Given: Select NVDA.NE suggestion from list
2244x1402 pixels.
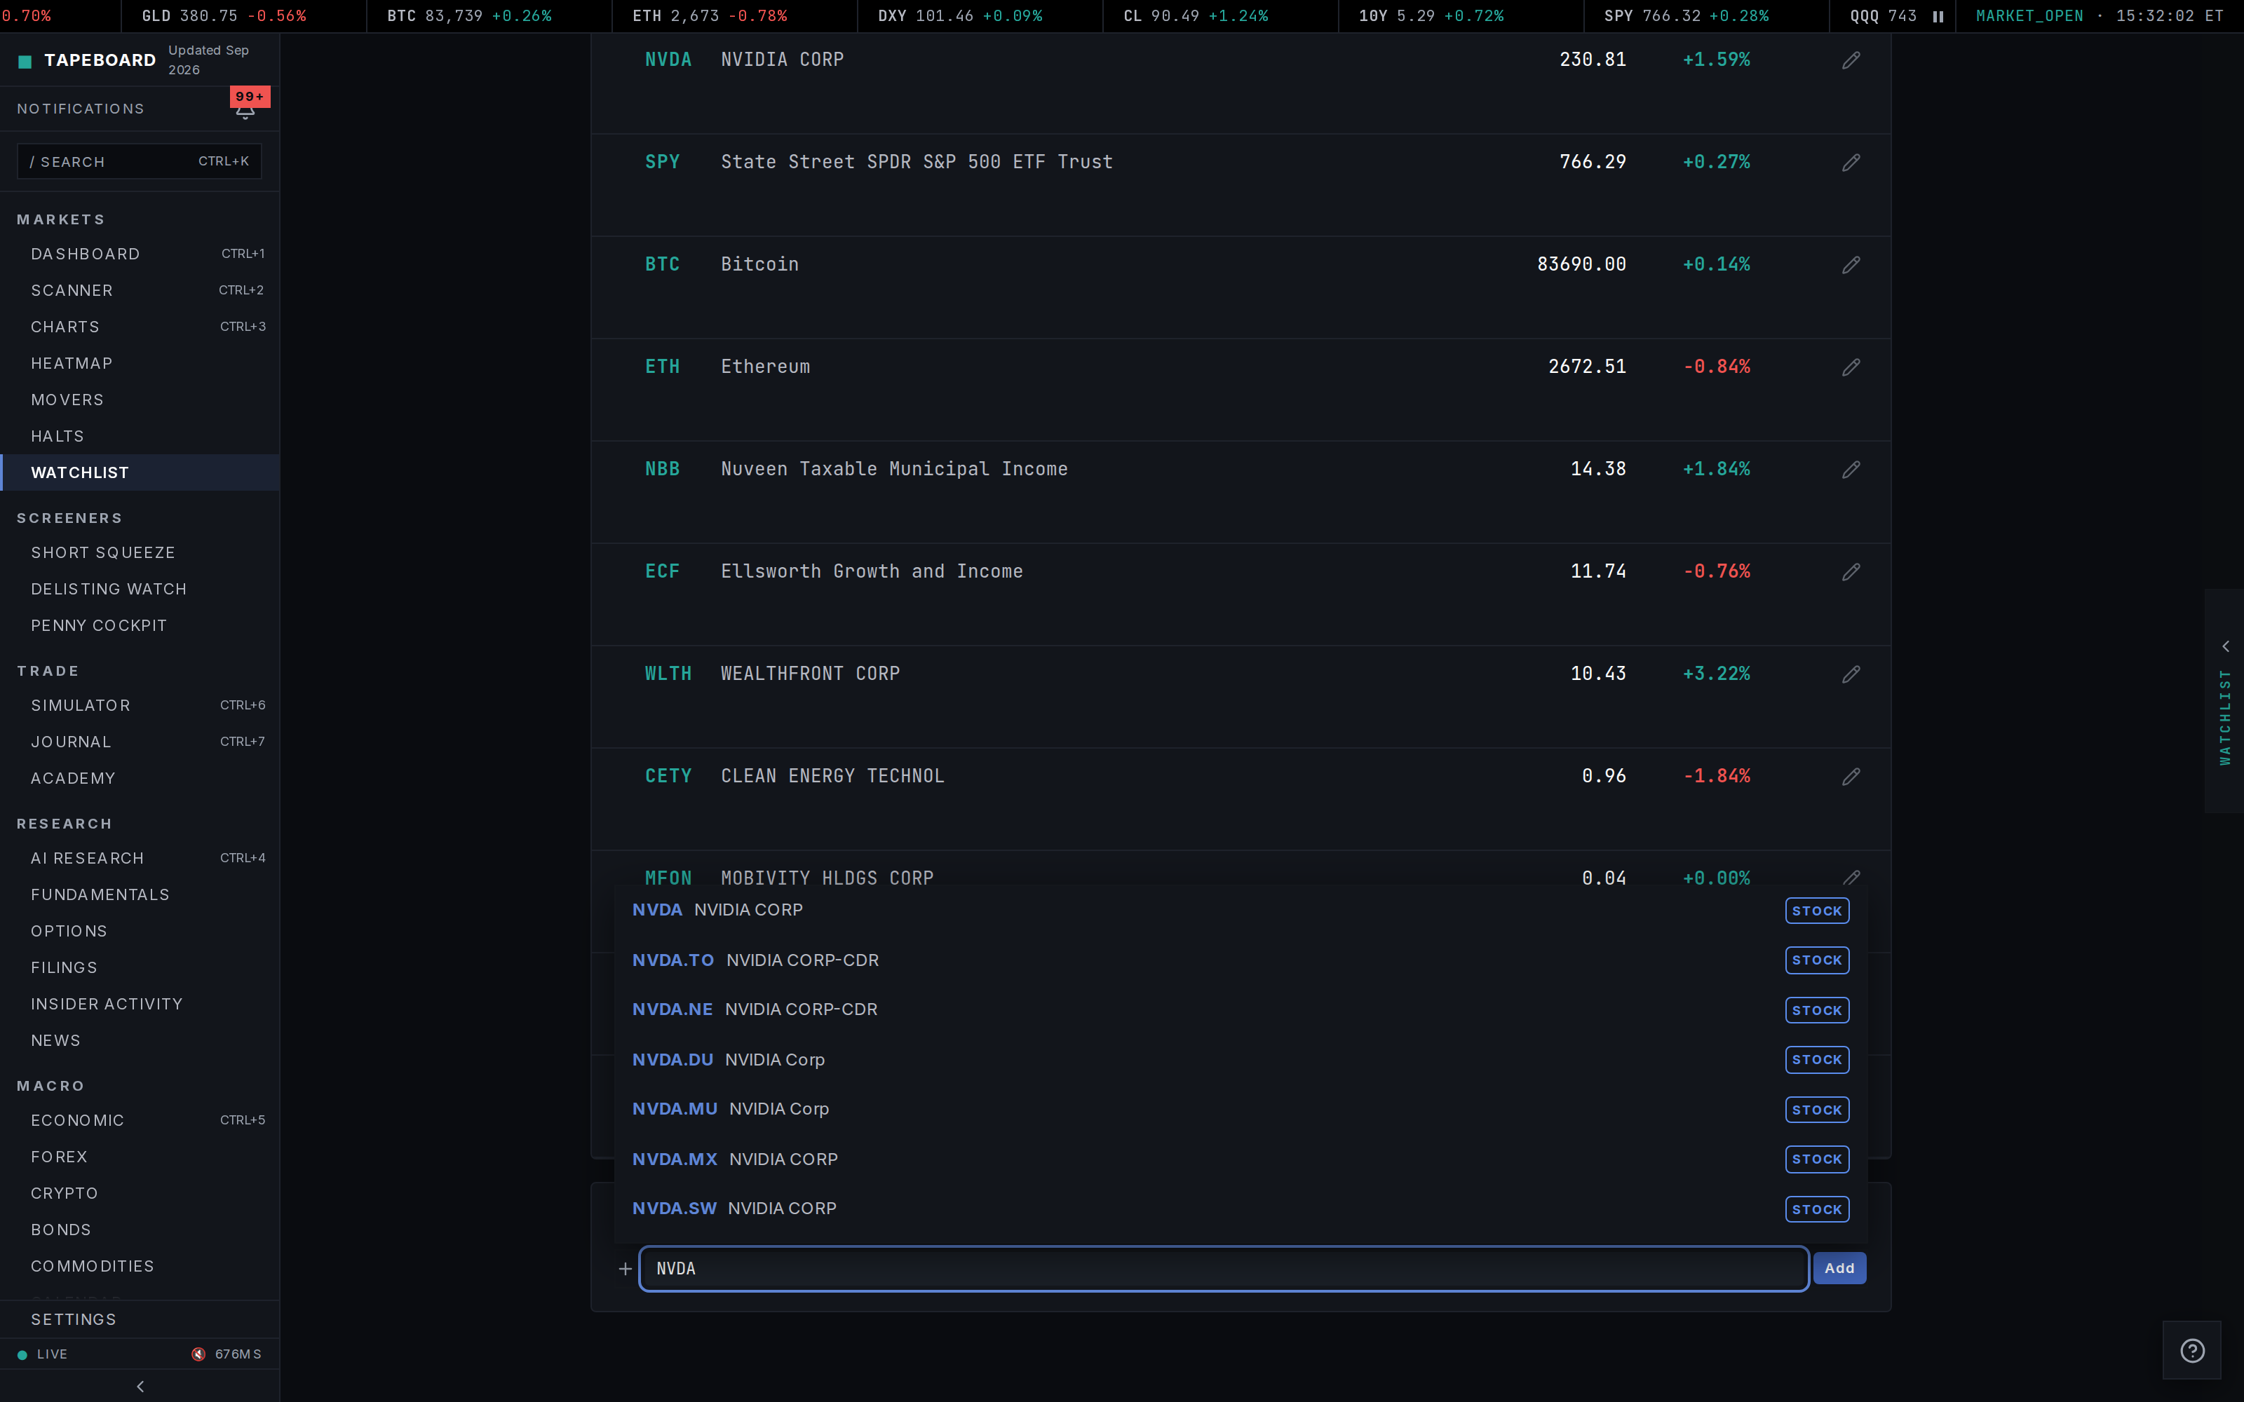Looking at the screenshot, I should point(1241,1009).
